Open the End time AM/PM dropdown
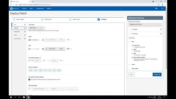This screenshot has height=99, width=176. click(69, 49)
